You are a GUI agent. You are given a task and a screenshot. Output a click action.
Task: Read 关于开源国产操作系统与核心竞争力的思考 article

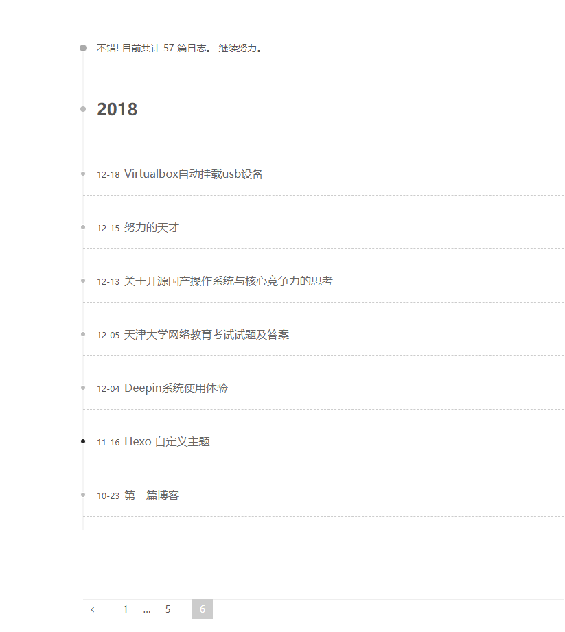(x=228, y=281)
